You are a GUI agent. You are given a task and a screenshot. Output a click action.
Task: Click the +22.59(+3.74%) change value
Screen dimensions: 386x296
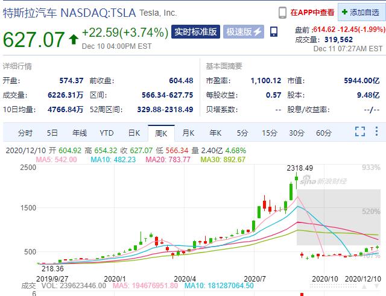click(x=125, y=33)
